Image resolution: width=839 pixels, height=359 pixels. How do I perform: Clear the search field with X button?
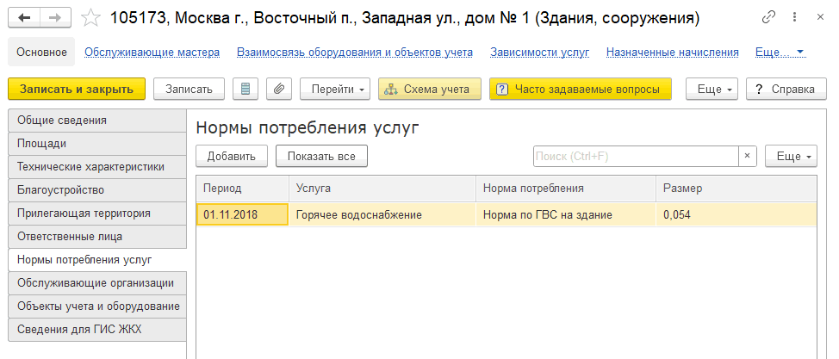pyautogui.click(x=748, y=156)
